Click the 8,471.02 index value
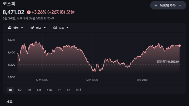 coord(13,12)
